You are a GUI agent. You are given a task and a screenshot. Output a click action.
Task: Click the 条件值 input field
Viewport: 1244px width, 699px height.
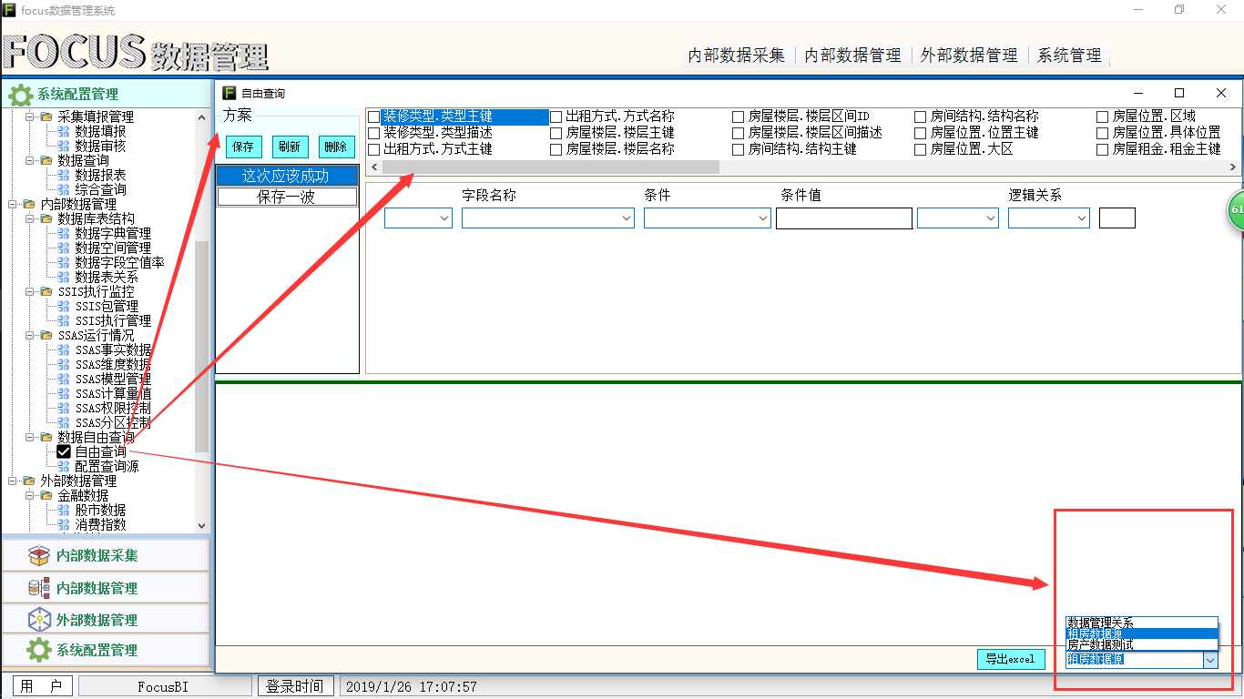pos(844,218)
